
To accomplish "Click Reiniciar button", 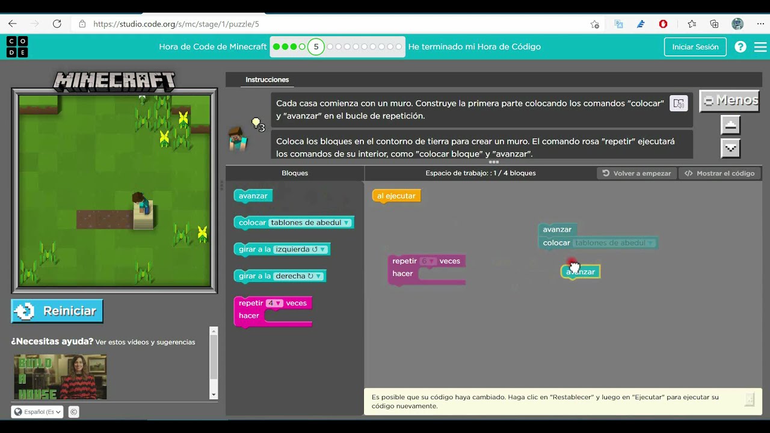I will (57, 311).
